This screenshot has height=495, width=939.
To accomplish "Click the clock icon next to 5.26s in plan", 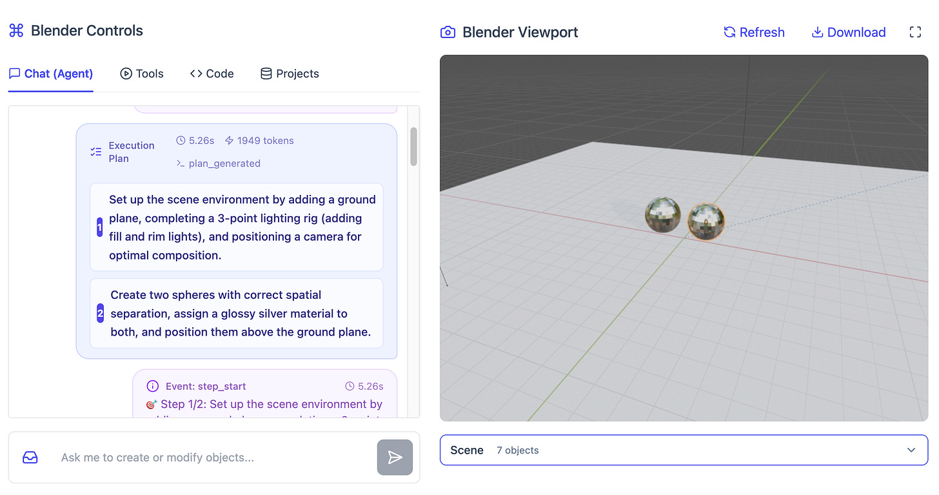I will click(181, 141).
